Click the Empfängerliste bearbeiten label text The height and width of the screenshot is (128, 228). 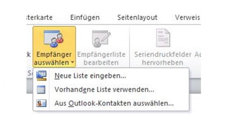tap(101, 58)
